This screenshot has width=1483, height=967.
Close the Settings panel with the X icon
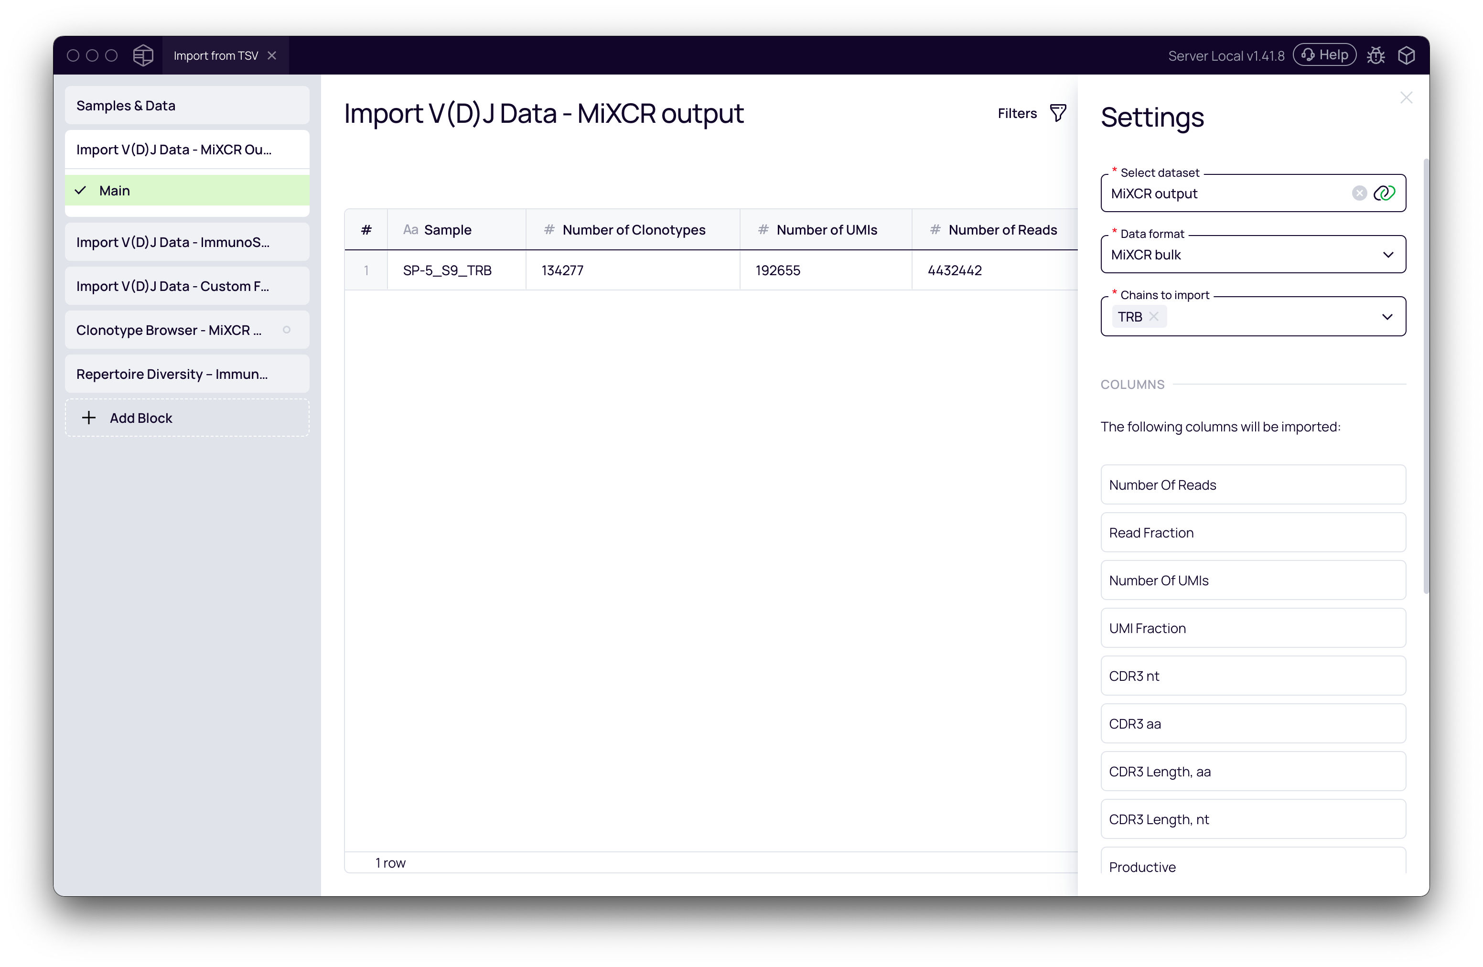(x=1407, y=97)
